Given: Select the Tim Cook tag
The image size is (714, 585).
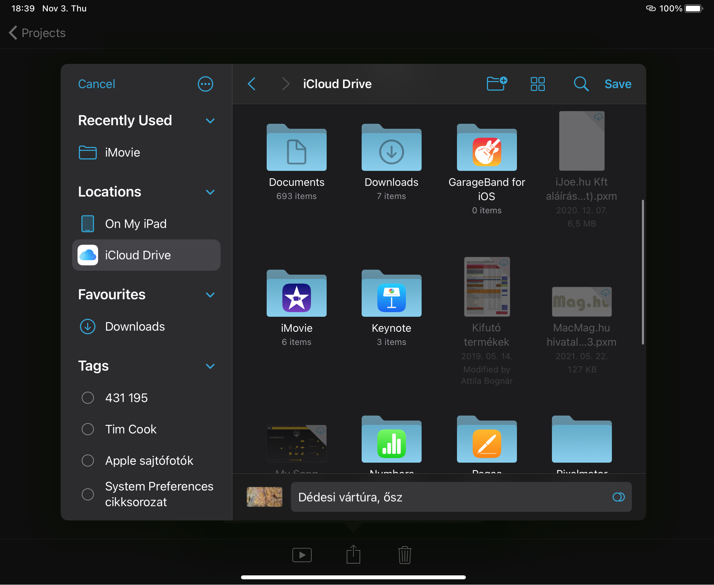Looking at the screenshot, I should pos(146,429).
